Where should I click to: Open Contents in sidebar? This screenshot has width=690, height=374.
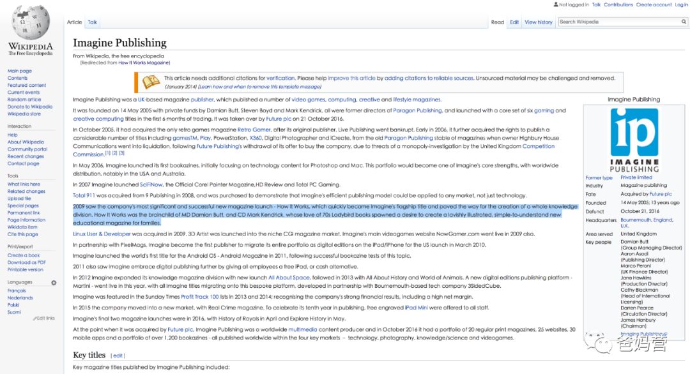point(17,78)
